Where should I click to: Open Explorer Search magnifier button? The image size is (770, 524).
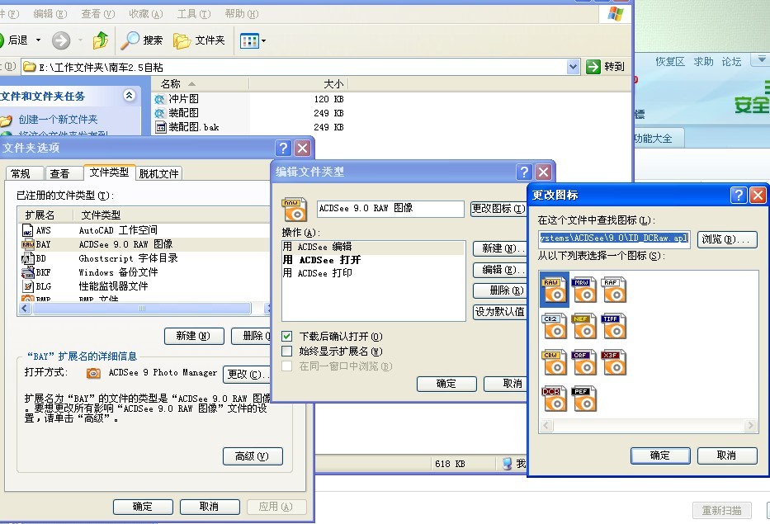[142, 40]
